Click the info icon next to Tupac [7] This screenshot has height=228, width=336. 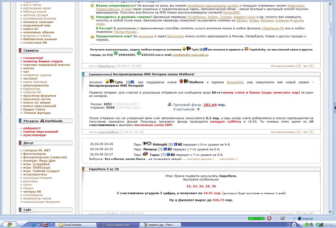(168, 154)
